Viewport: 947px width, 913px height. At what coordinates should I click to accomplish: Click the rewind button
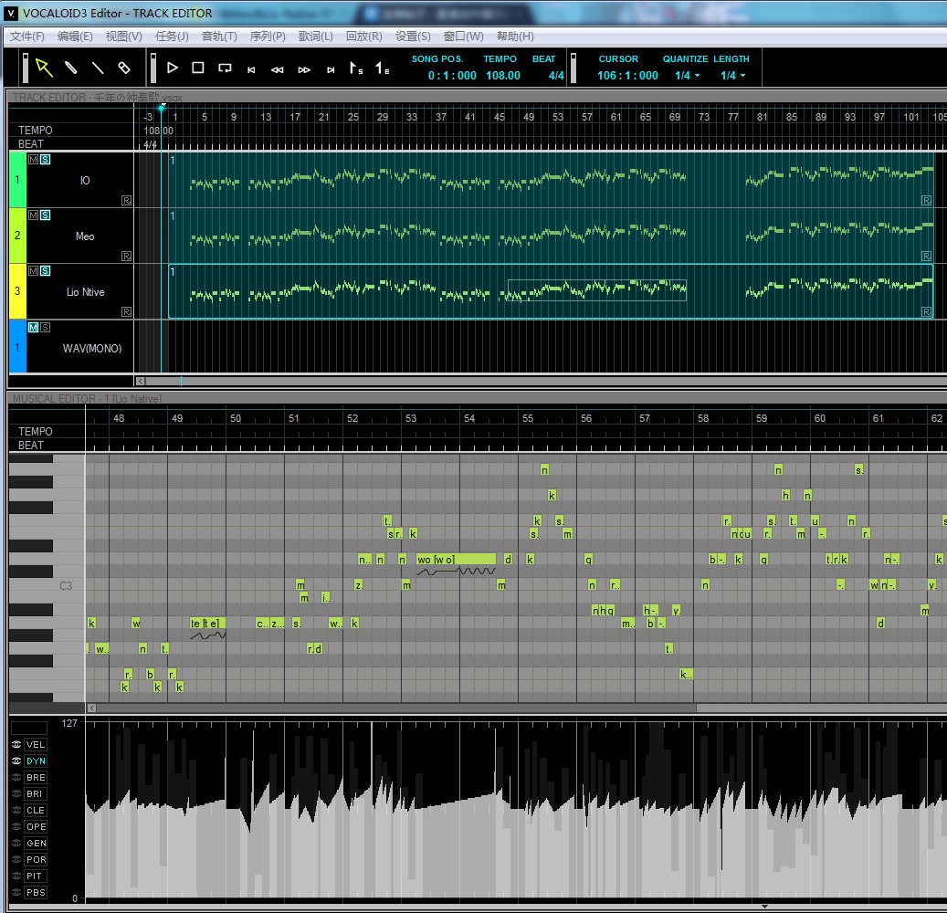coord(278,70)
